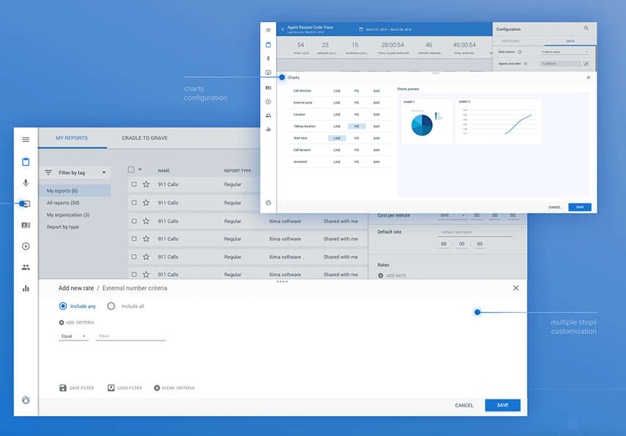
Task: Click the ADD RATE button under Rates
Action: click(392, 275)
